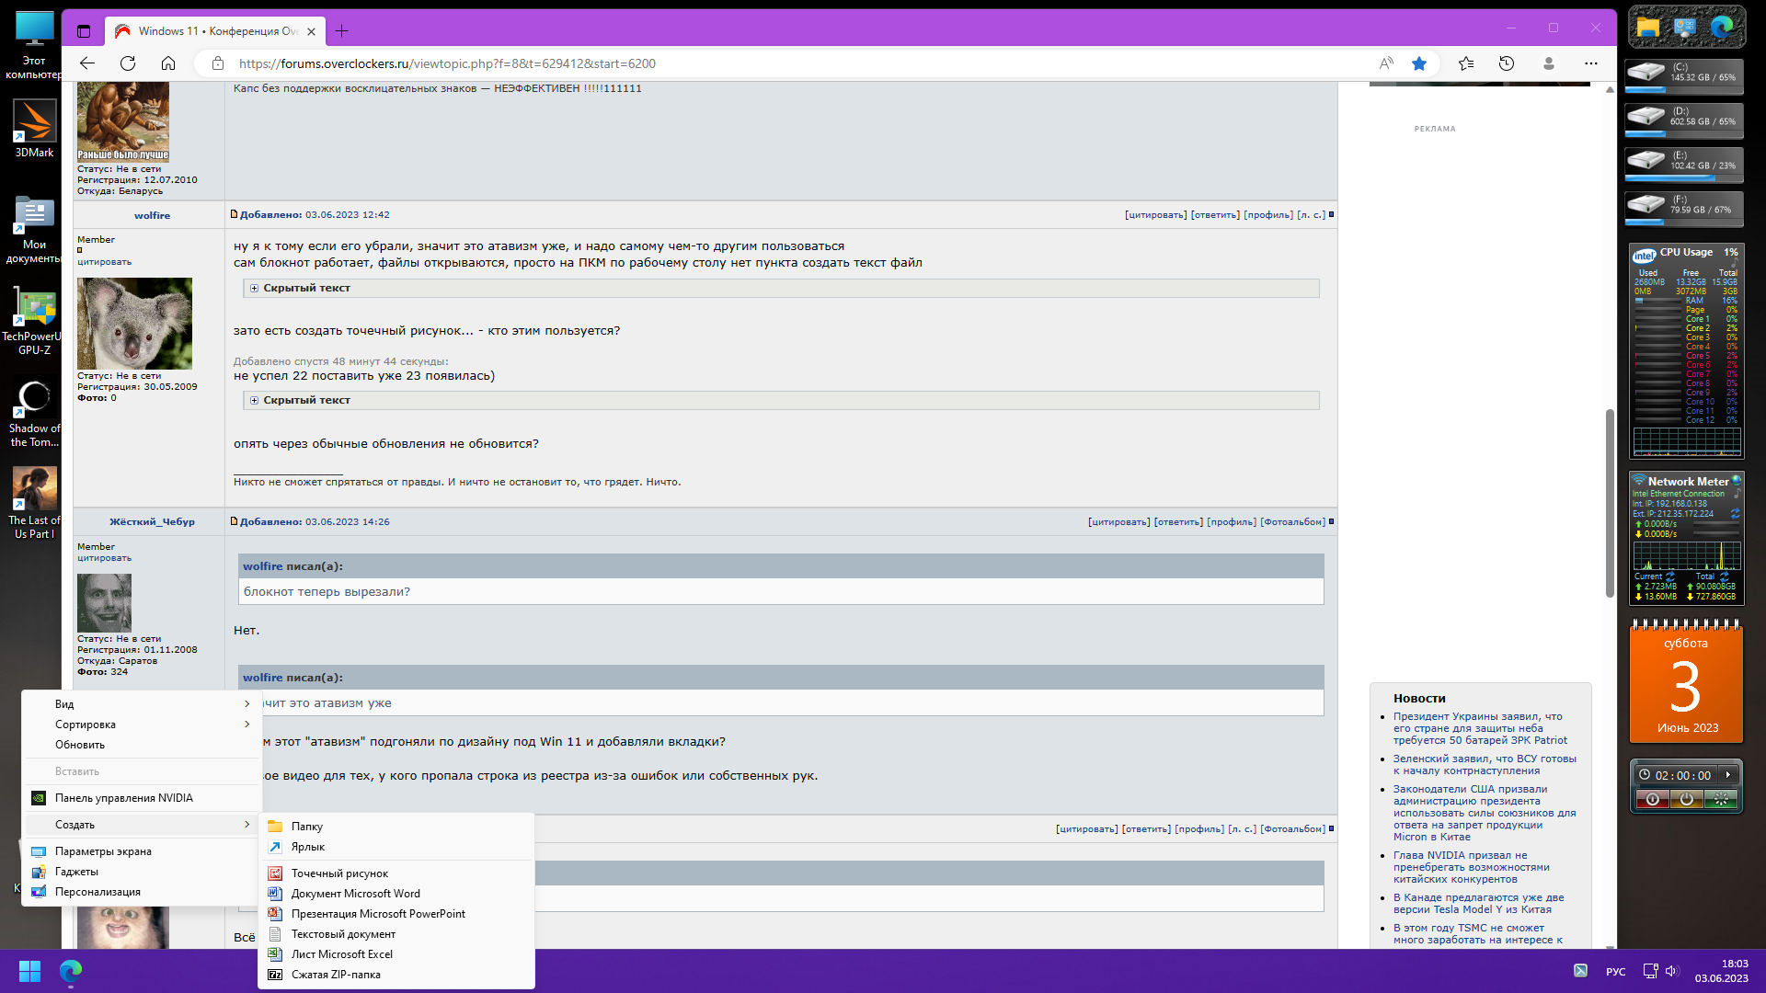Toggle the РУС language indicator in tray

point(1615,972)
